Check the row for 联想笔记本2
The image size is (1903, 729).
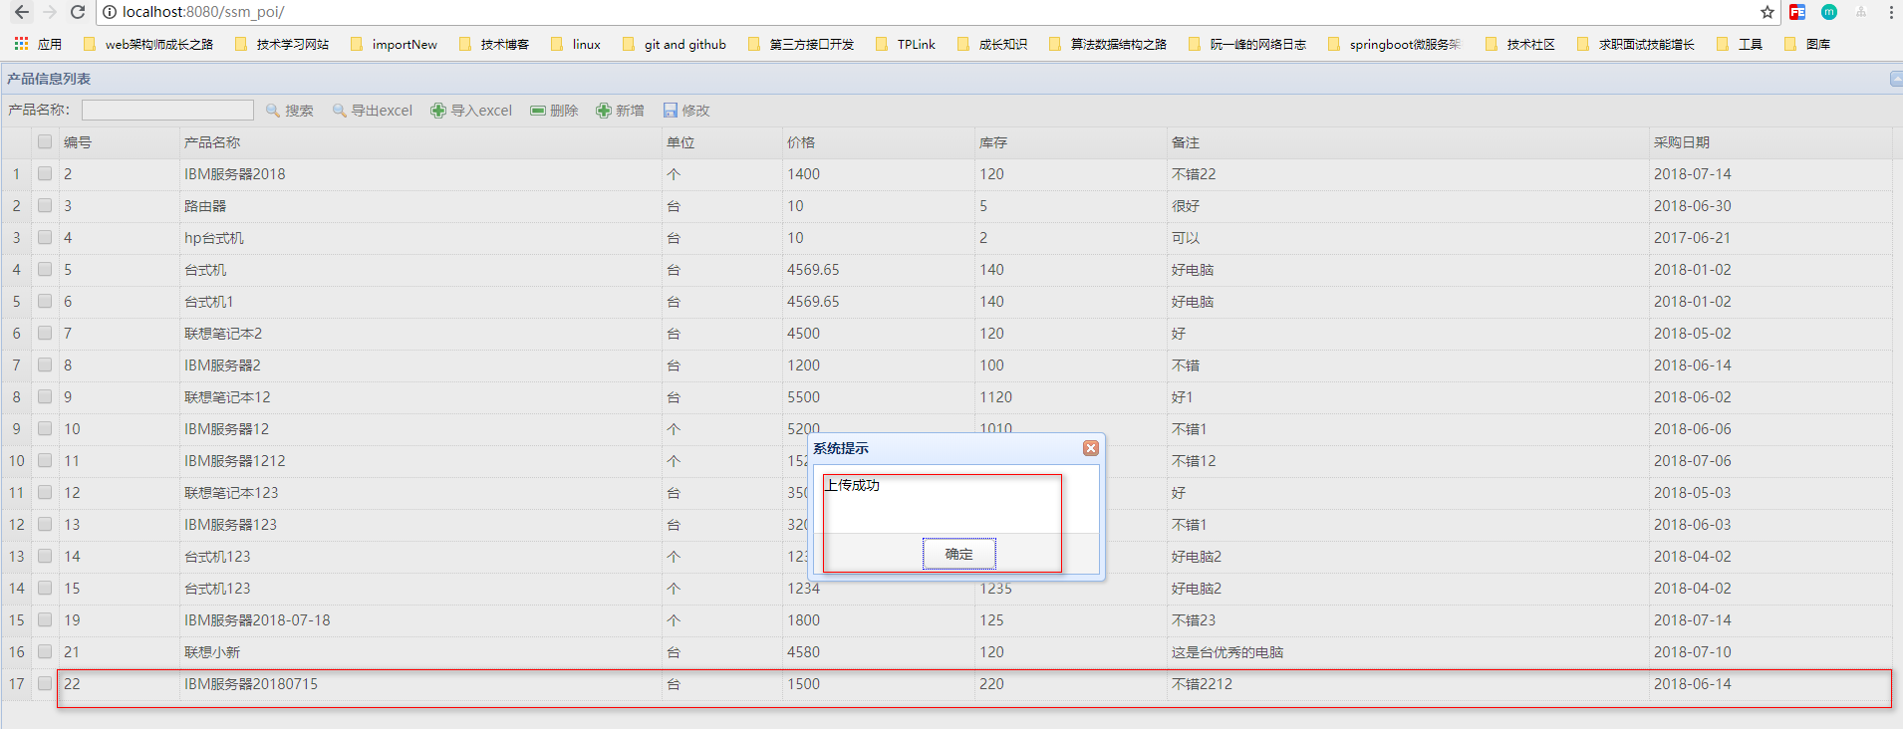click(x=45, y=333)
